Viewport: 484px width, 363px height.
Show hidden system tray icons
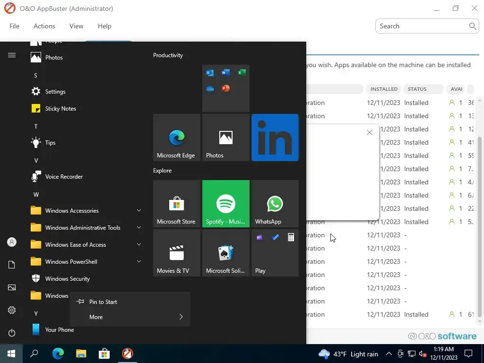(389, 354)
